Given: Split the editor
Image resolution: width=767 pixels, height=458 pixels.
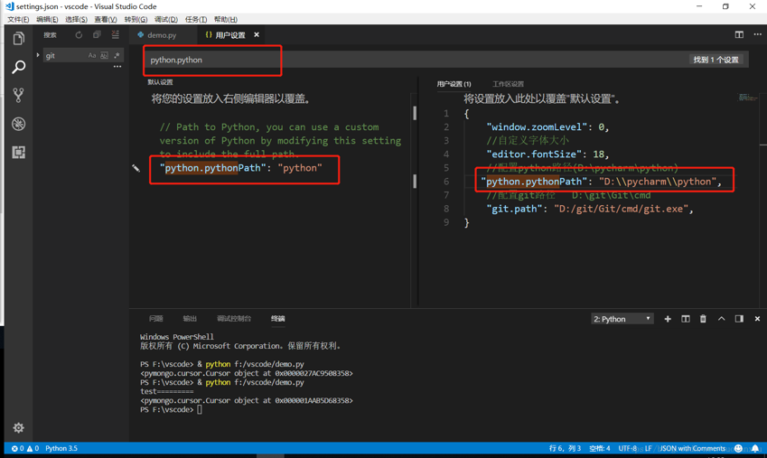Looking at the screenshot, I should point(739,34).
